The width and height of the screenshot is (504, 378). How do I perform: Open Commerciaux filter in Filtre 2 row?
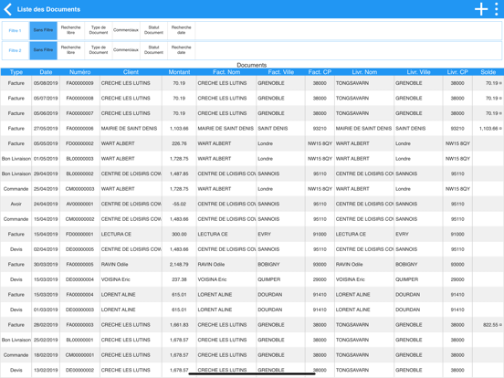click(x=126, y=50)
